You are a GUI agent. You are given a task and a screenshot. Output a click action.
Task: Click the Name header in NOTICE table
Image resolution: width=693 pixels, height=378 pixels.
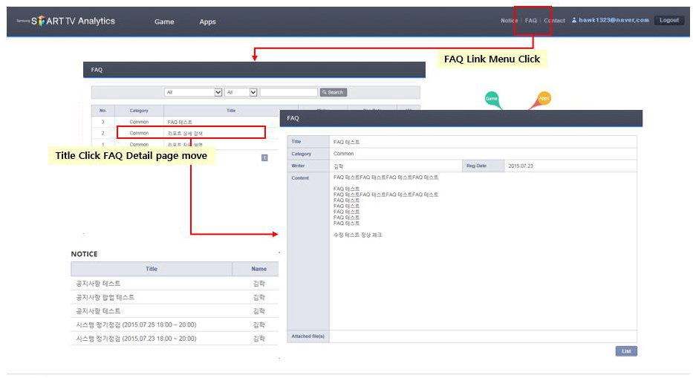click(x=258, y=269)
